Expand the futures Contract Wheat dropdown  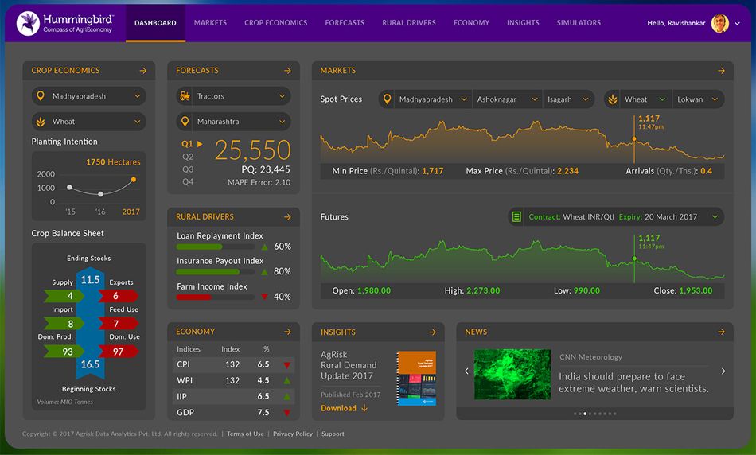tap(616, 216)
